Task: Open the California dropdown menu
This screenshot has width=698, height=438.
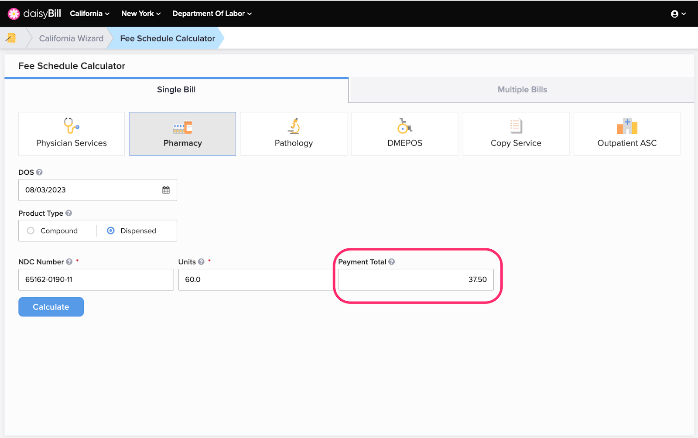Action: pos(89,14)
